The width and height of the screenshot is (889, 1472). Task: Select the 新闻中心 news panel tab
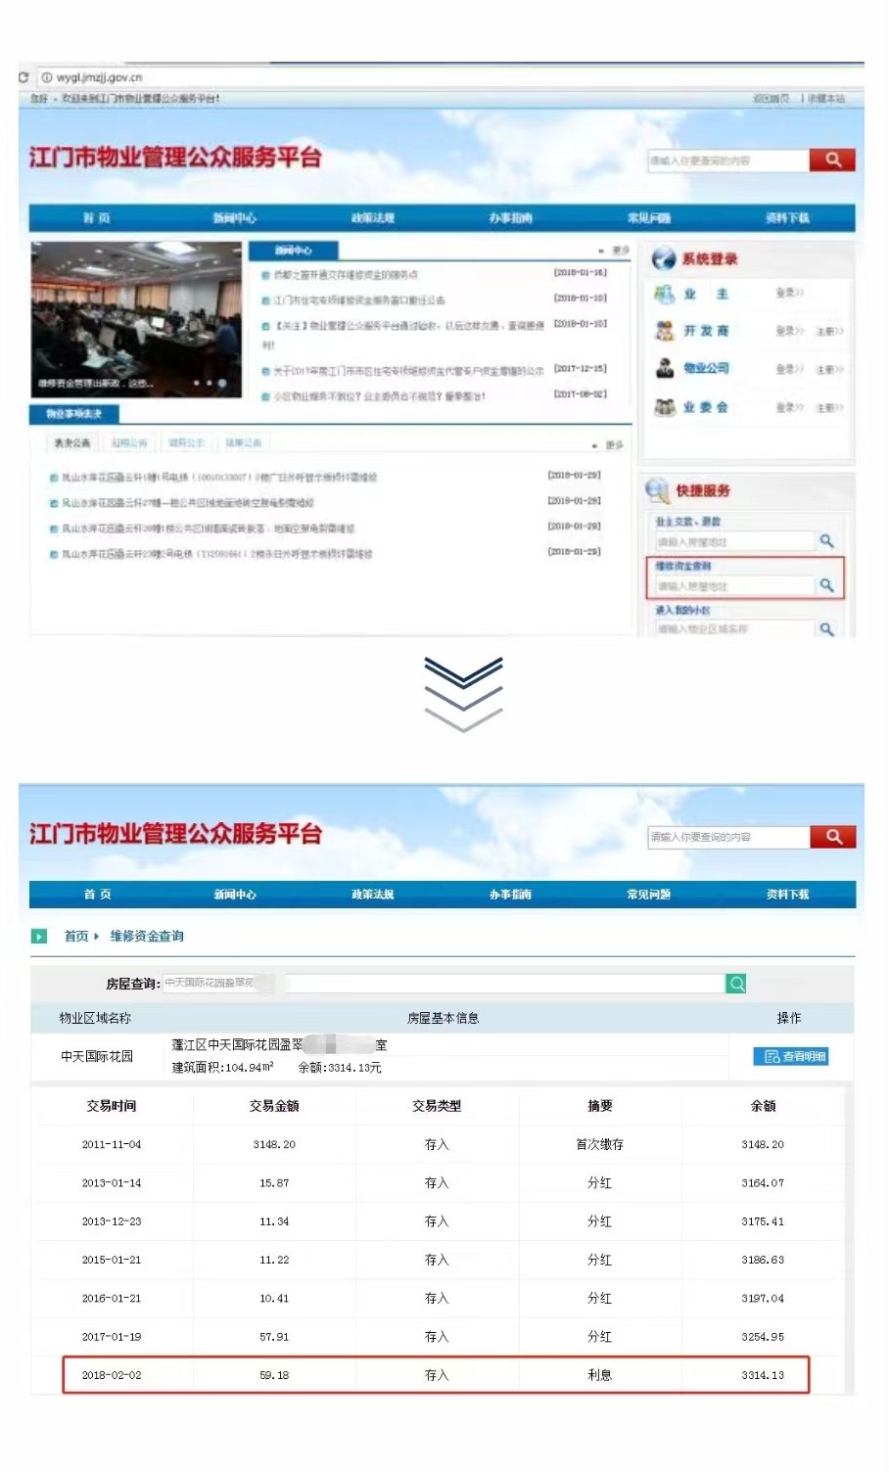pyautogui.click(x=294, y=251)
